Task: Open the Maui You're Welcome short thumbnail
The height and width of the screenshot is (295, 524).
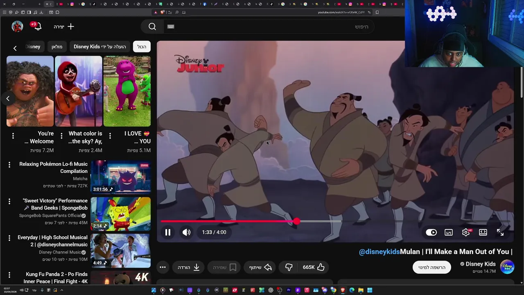Action: click(30, 91)
